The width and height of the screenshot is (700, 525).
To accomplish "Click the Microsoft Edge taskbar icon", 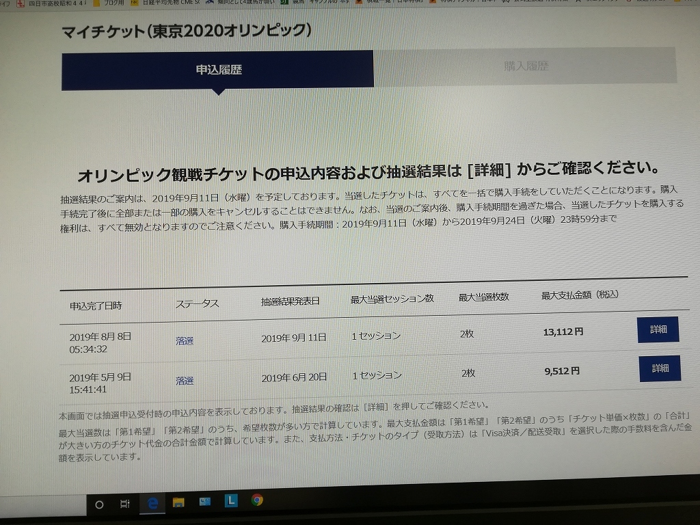I will tap(152, 503).
